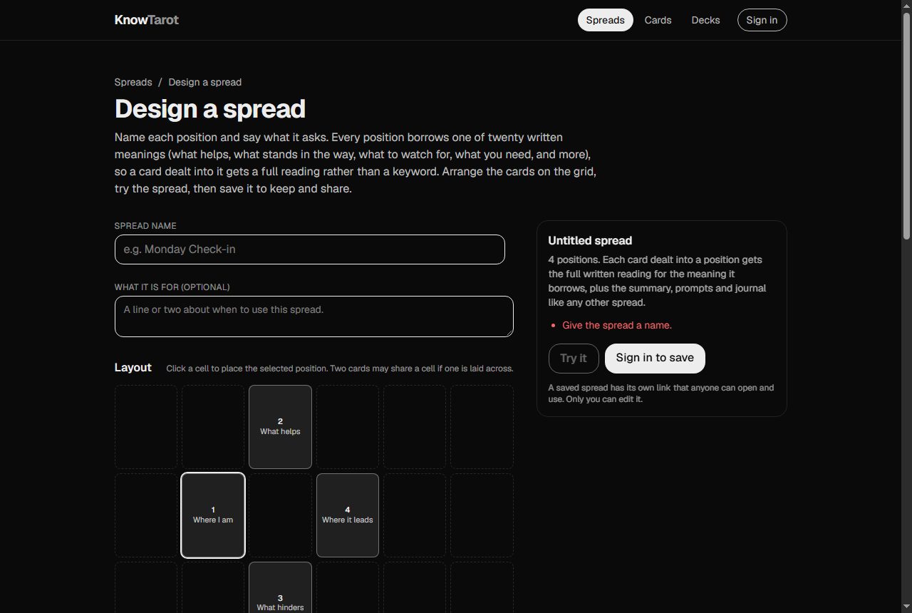
Task: Click the Try it button
Action: point(574,359)
